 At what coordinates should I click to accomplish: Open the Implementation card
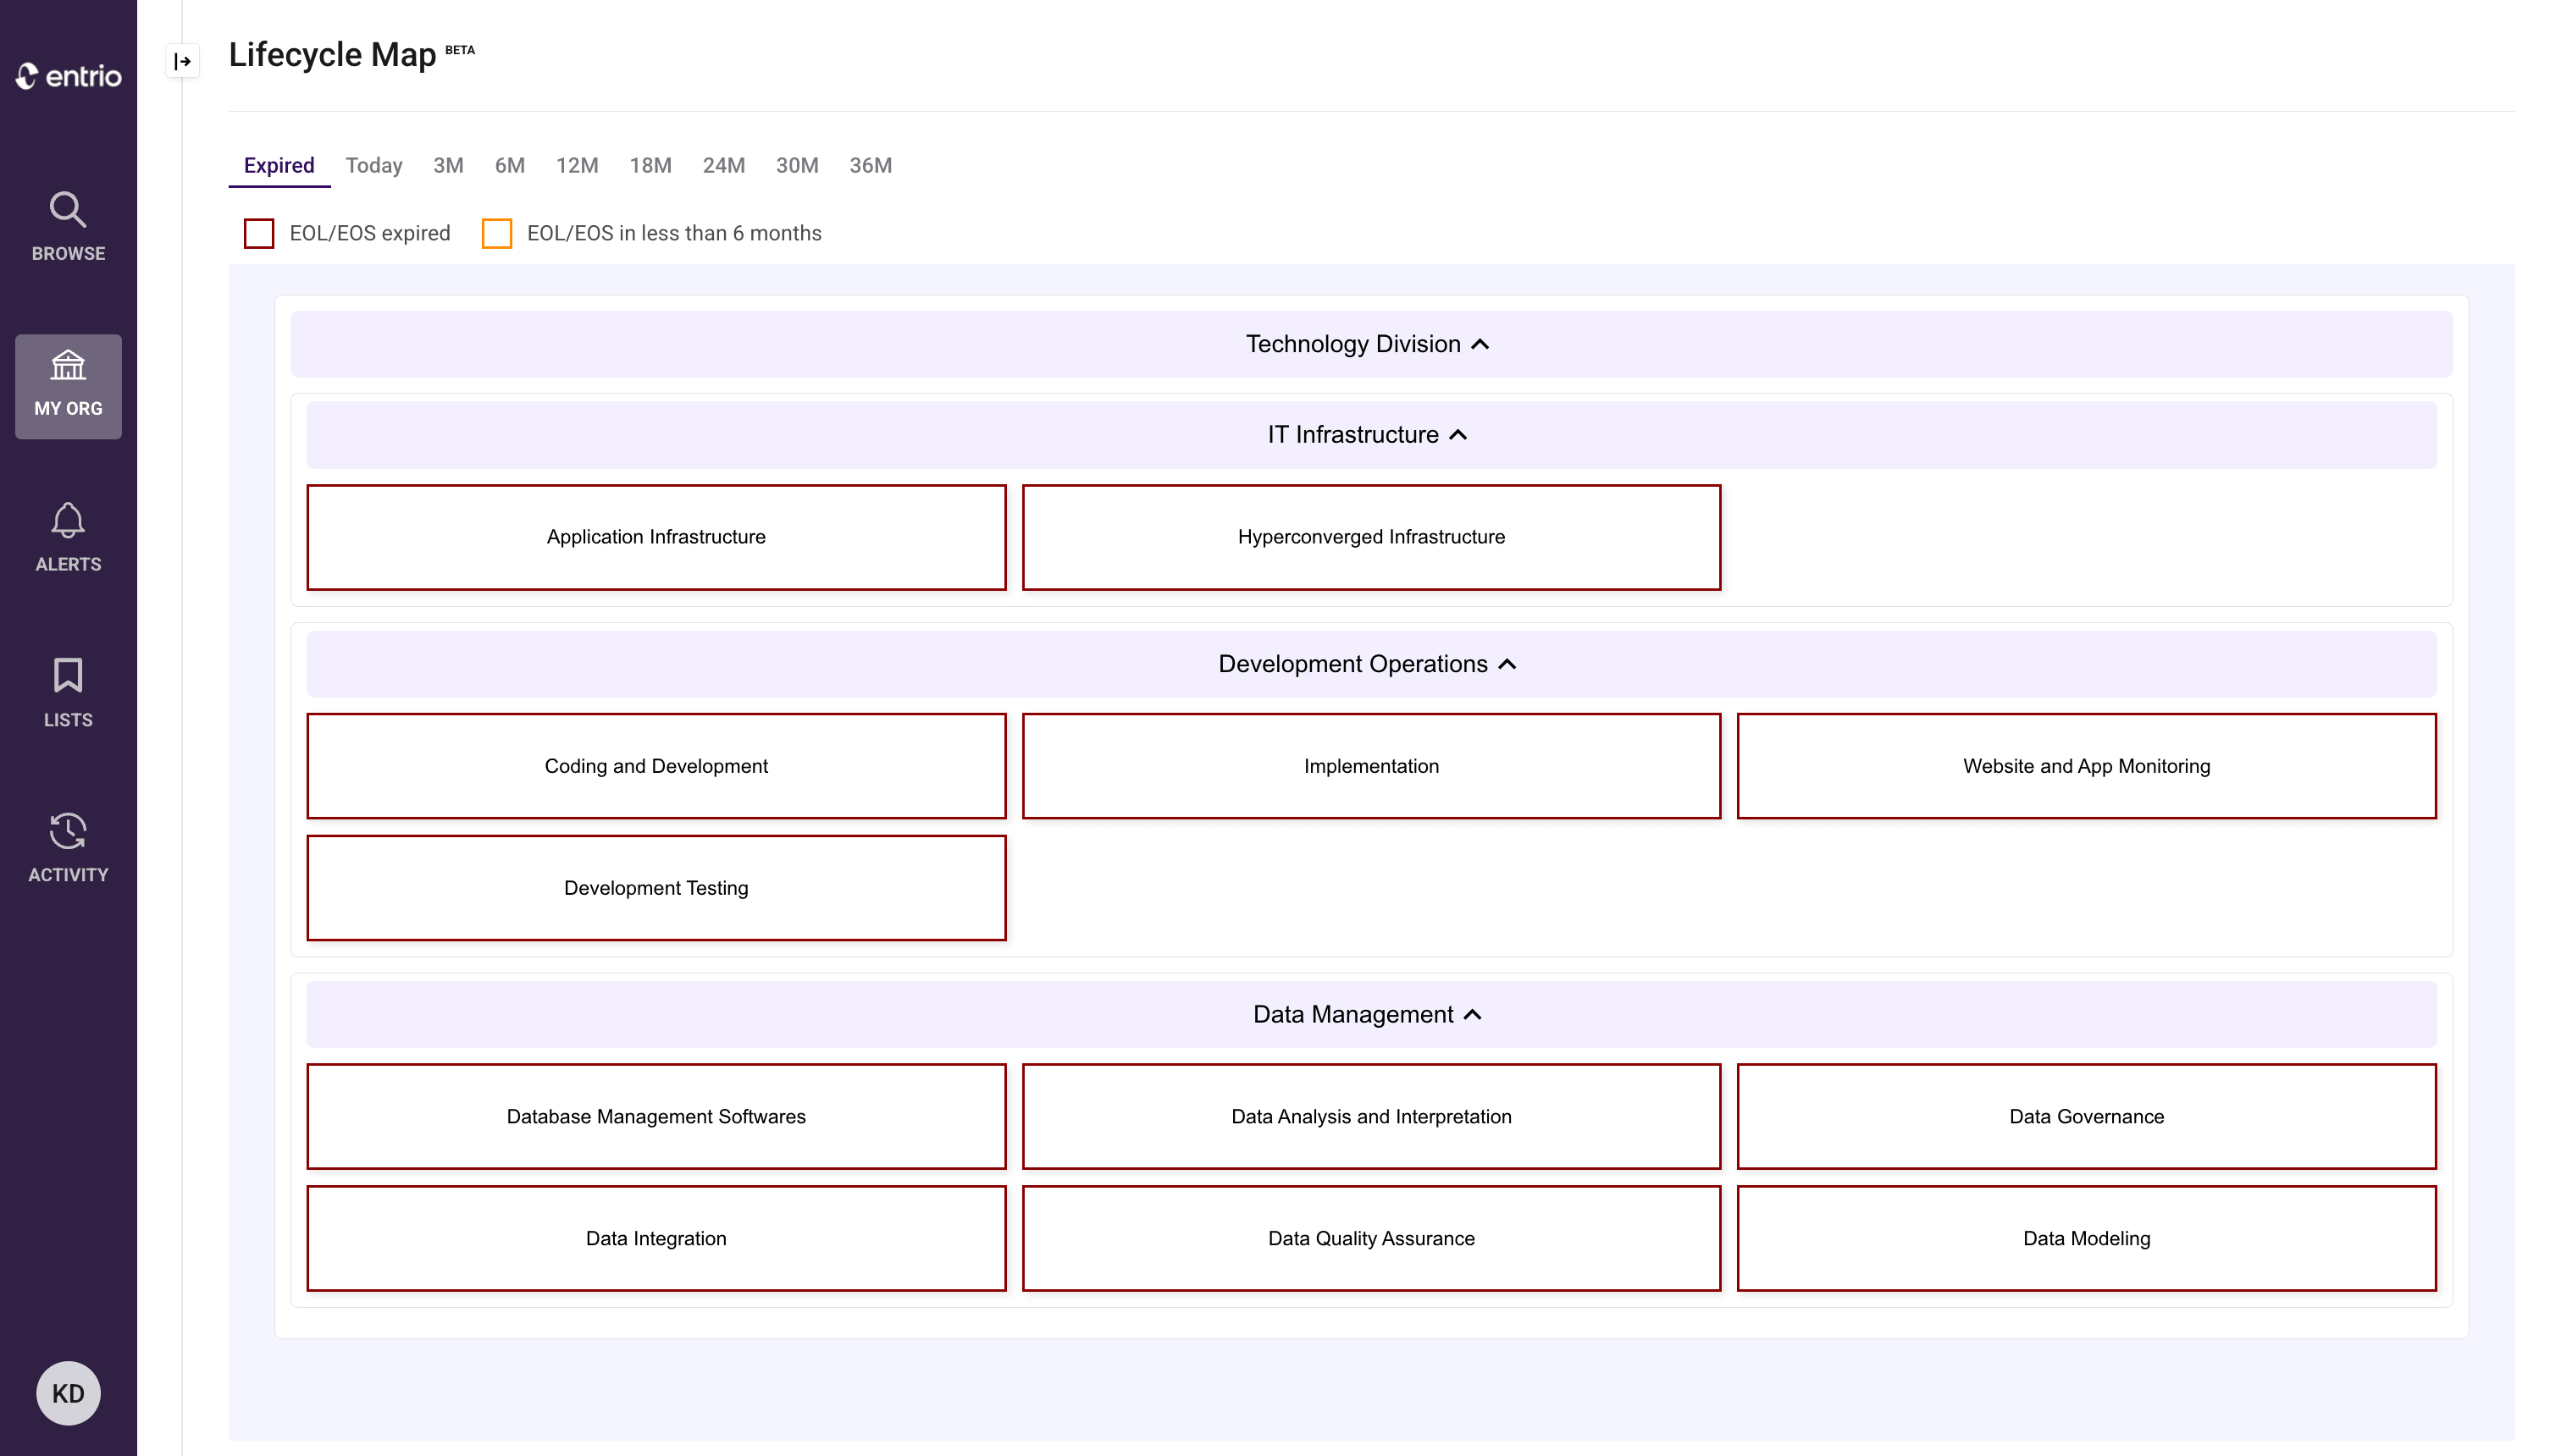pos(1371,766)
